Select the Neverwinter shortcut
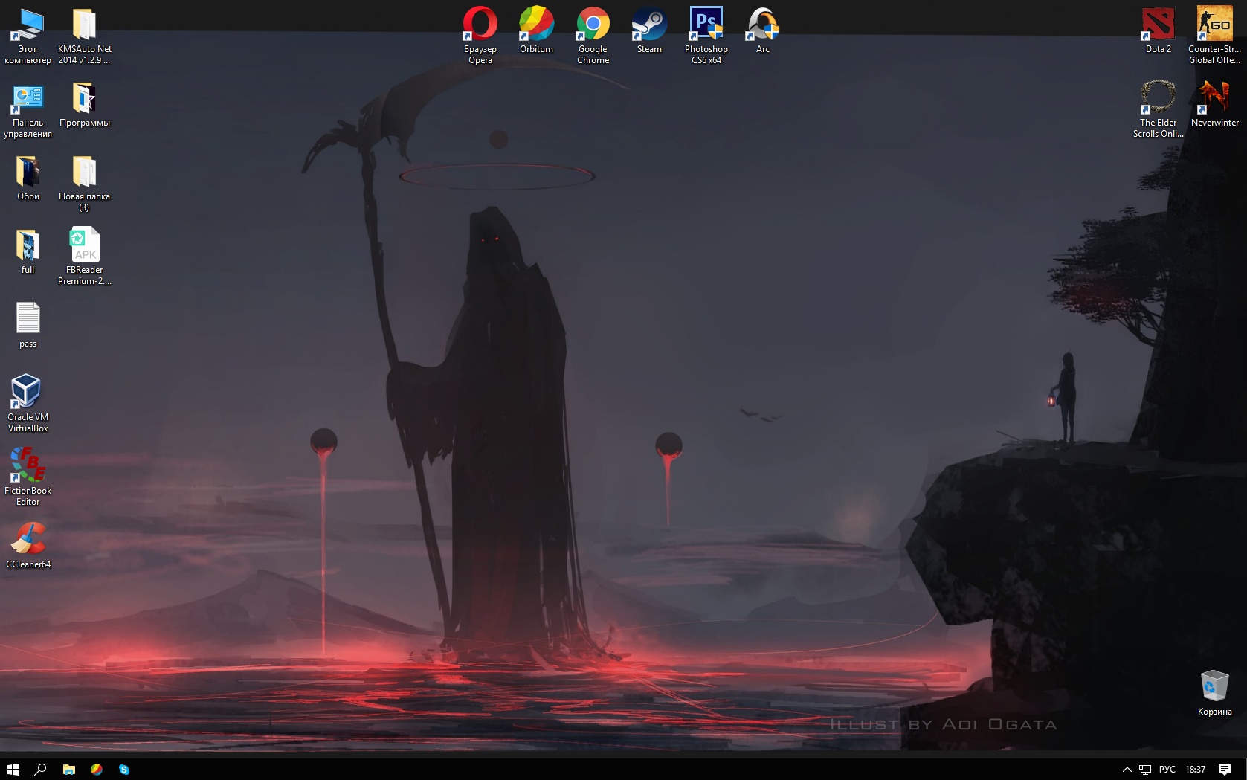Viewport: 1247px width, 780px height. [x=1214, y=104]
